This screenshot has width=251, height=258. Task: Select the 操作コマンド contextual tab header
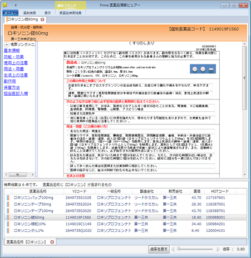[71, 6]
